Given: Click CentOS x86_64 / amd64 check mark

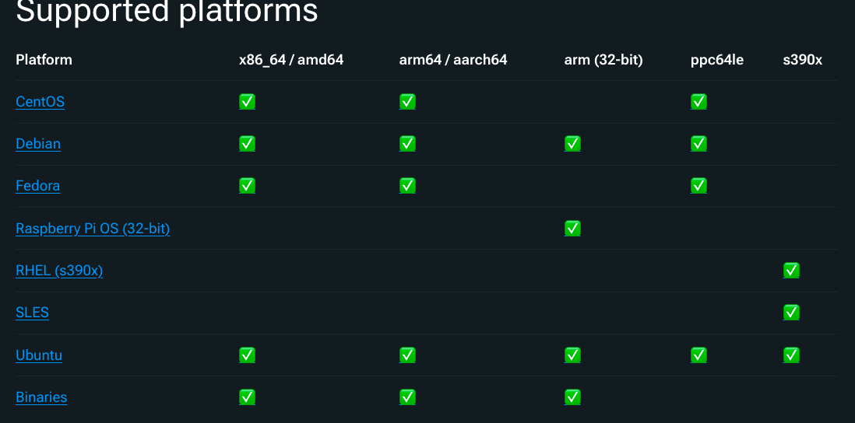Looking at the screenshot, I should 247,102.
